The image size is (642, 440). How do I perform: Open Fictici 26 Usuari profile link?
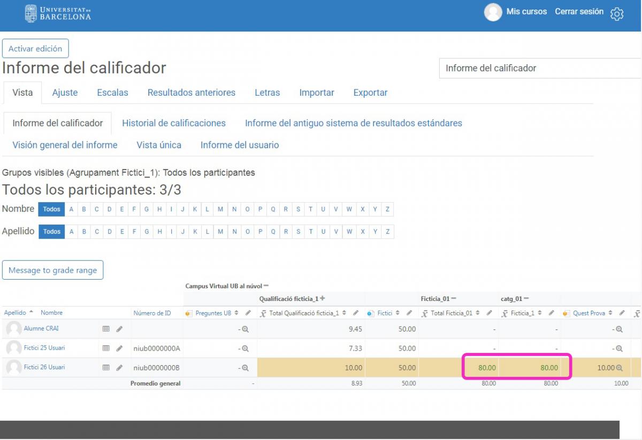(x=44, y=367)
